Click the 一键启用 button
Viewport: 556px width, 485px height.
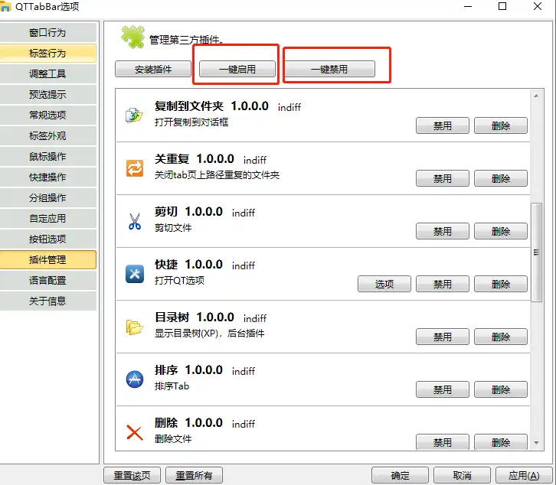237,69
